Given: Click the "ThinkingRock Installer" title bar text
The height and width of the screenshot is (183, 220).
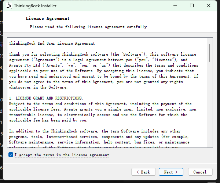Looking at the screenshot, I should point(35,6).
